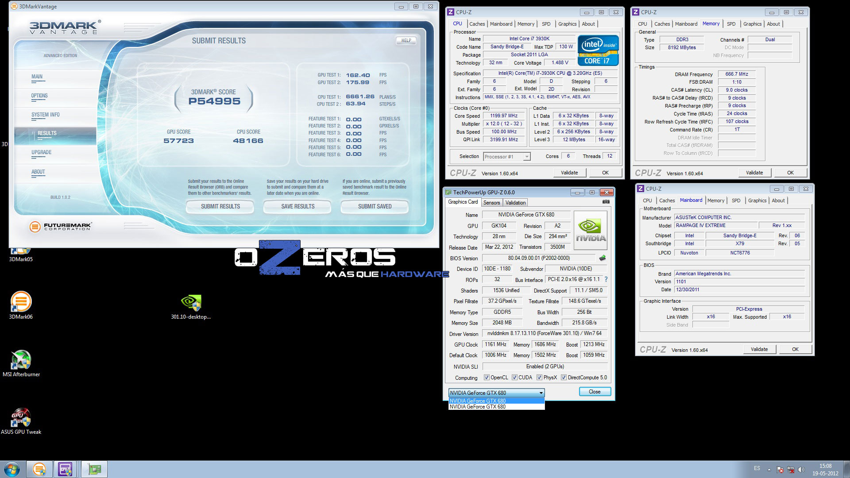Click the Windows Start button
Image resolution: width=850 pixels, height=478 pixels.
[x=12, y=469]
